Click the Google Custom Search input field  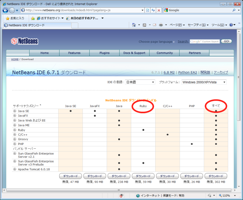point(205,42)
